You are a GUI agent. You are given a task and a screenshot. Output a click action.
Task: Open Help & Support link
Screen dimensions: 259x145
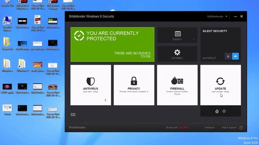(x=229, y=128)
